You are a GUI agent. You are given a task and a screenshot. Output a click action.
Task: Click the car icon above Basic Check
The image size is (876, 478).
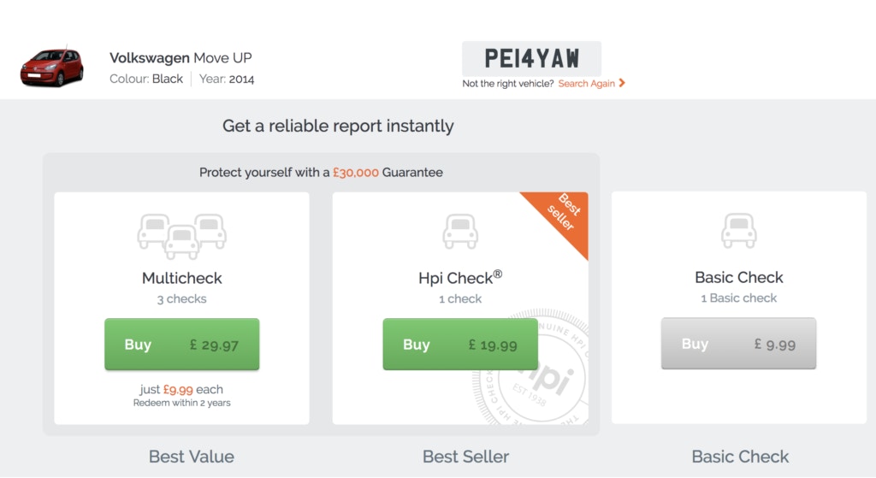pyautogui.click(x=738, y=231)
